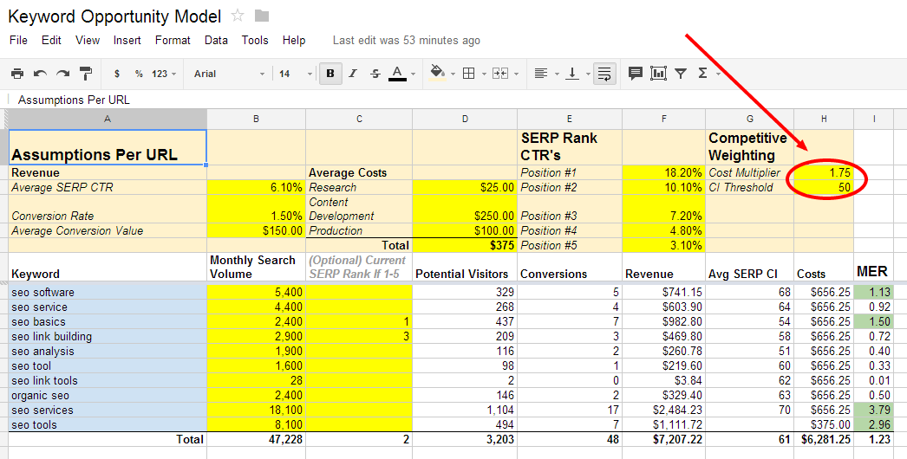Toggle bold formatting button
This screenshot has height=459, width=907.
pos(330,74)
